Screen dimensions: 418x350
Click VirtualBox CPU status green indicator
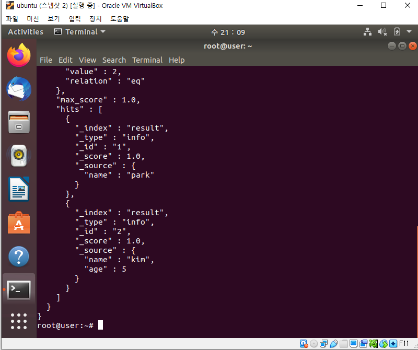374,344
